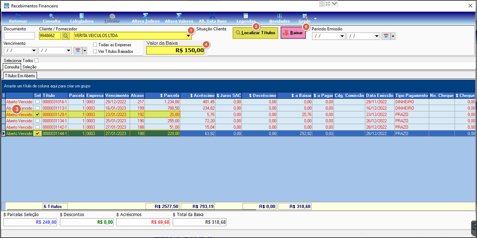Open the Altera Valores tool
Viewport: 477px width, 238px height.
(x=179, y=18)
